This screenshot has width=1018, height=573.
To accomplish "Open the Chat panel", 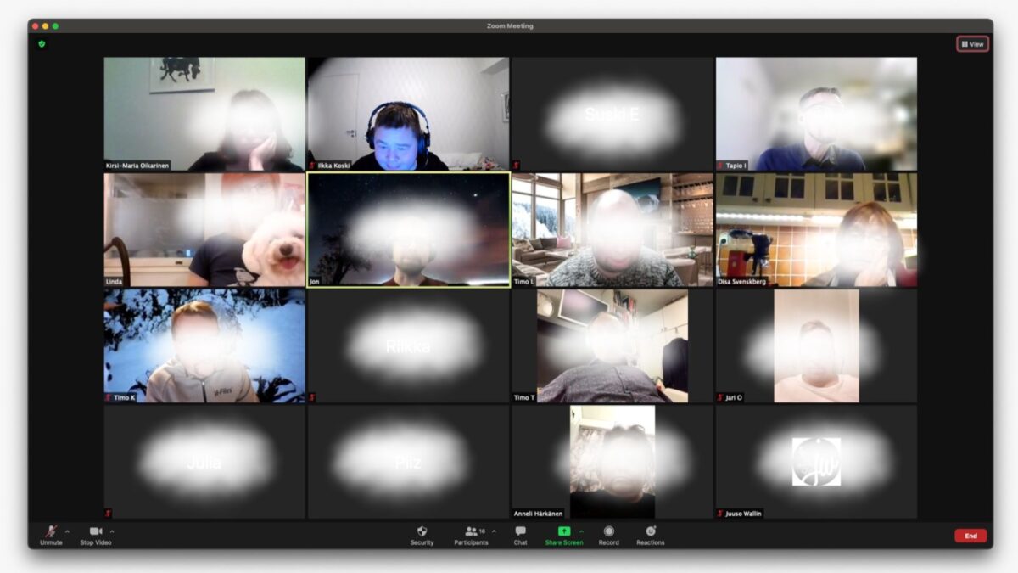I will (x=520, y=532).
